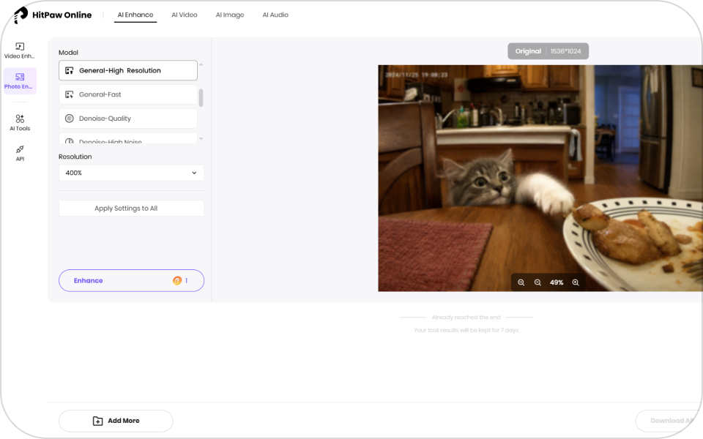Screen dimensions: 703x439
Task: Click the Download All button
Action: click(669, 421)
